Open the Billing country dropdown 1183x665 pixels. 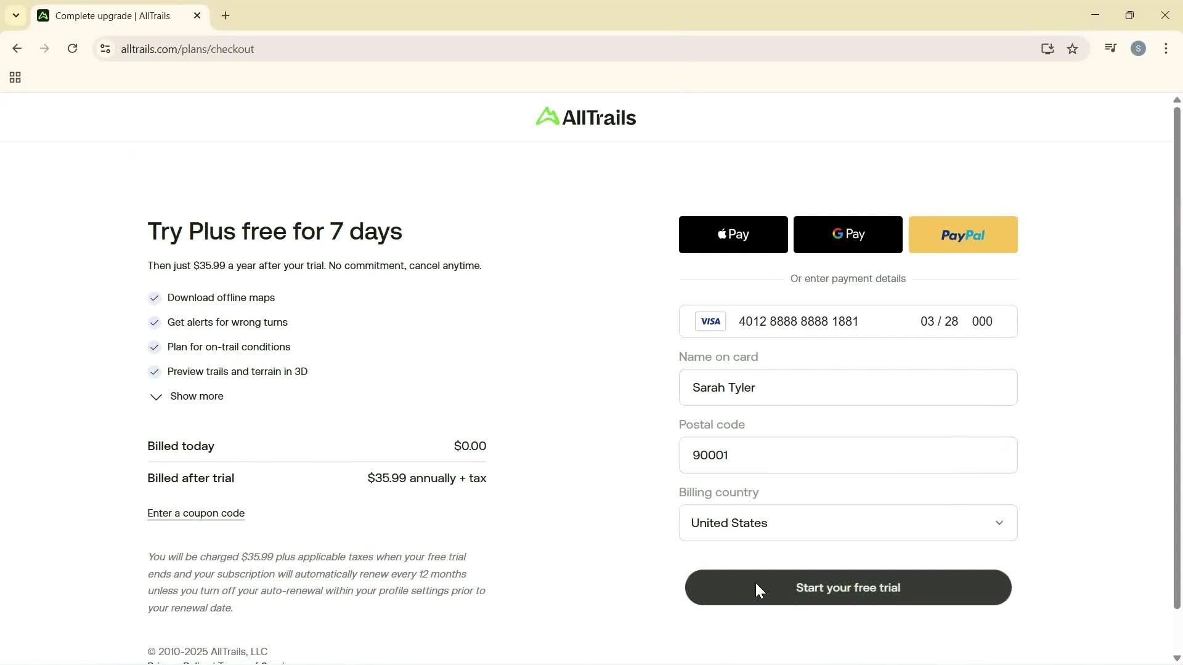[848, 523]
